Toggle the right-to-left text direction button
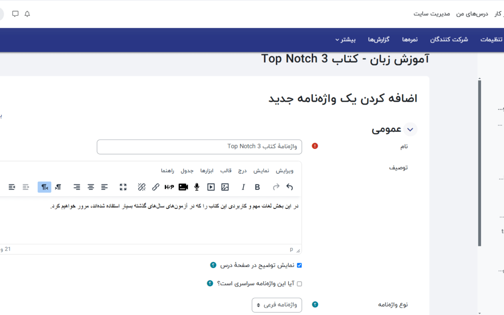This screenshot has height=315, width=504. pos(44,187)
